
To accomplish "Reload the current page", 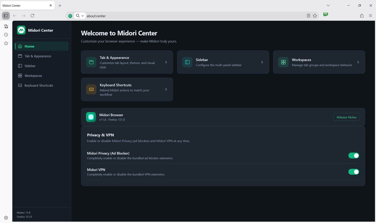I will [32, 16].
